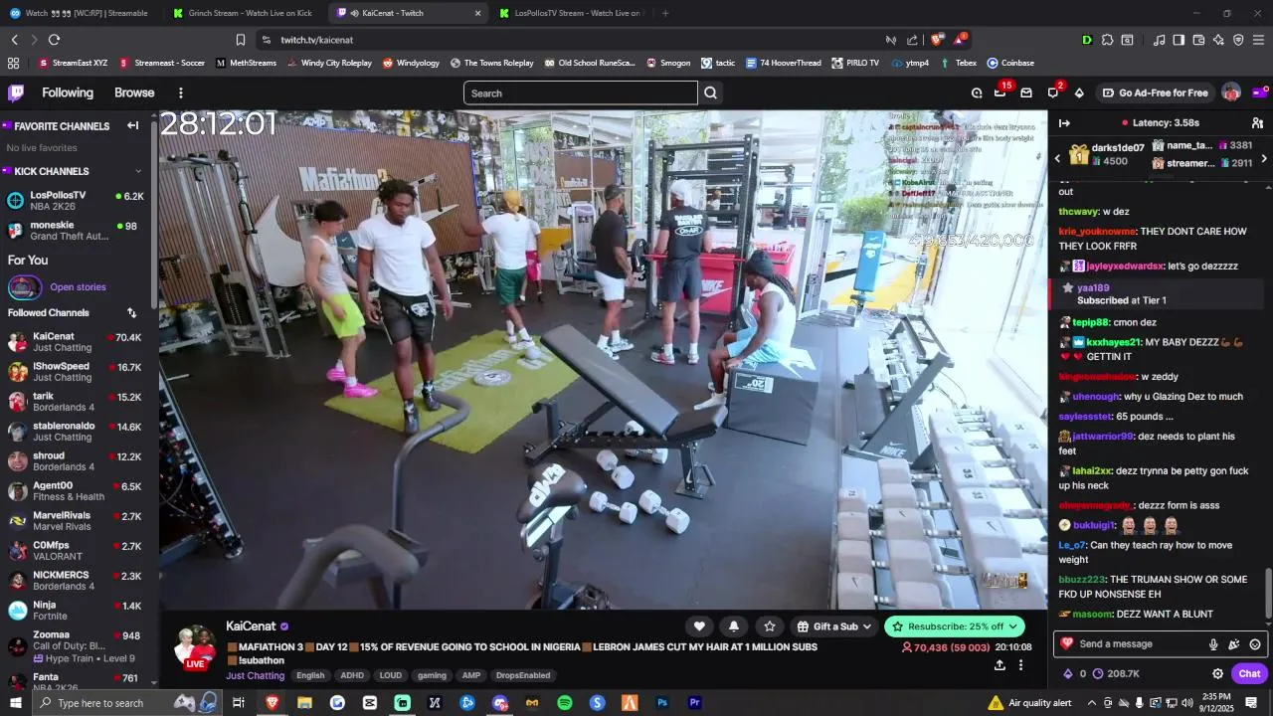
Task: Sort followed channels with arrows icon
Action: (x=131, y=312)
